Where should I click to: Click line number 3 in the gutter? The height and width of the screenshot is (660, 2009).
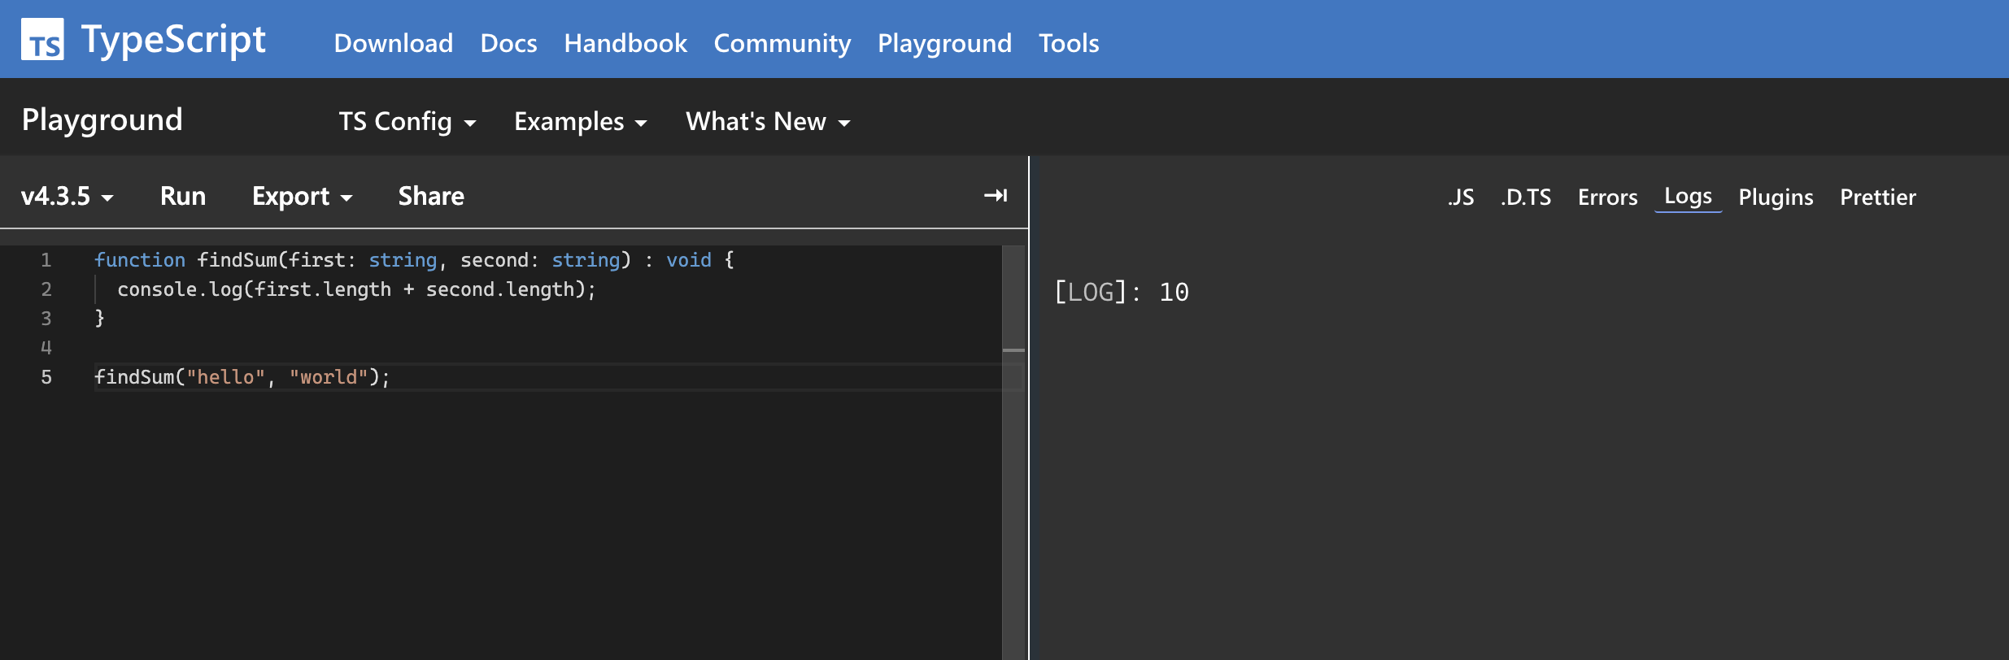point(46,319)
